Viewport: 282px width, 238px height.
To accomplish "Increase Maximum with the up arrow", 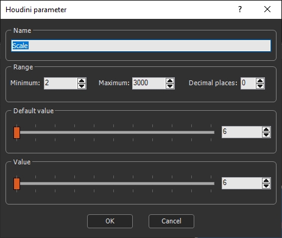I will [170, 80].
